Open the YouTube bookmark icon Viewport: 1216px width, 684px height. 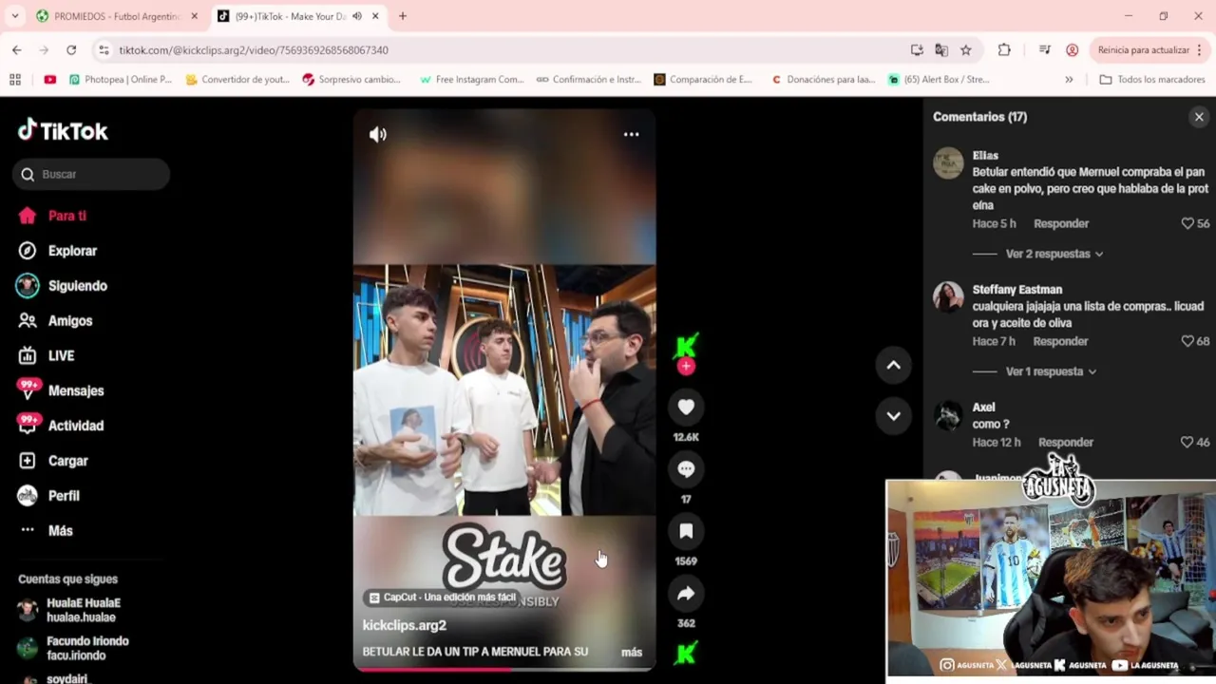49,80
